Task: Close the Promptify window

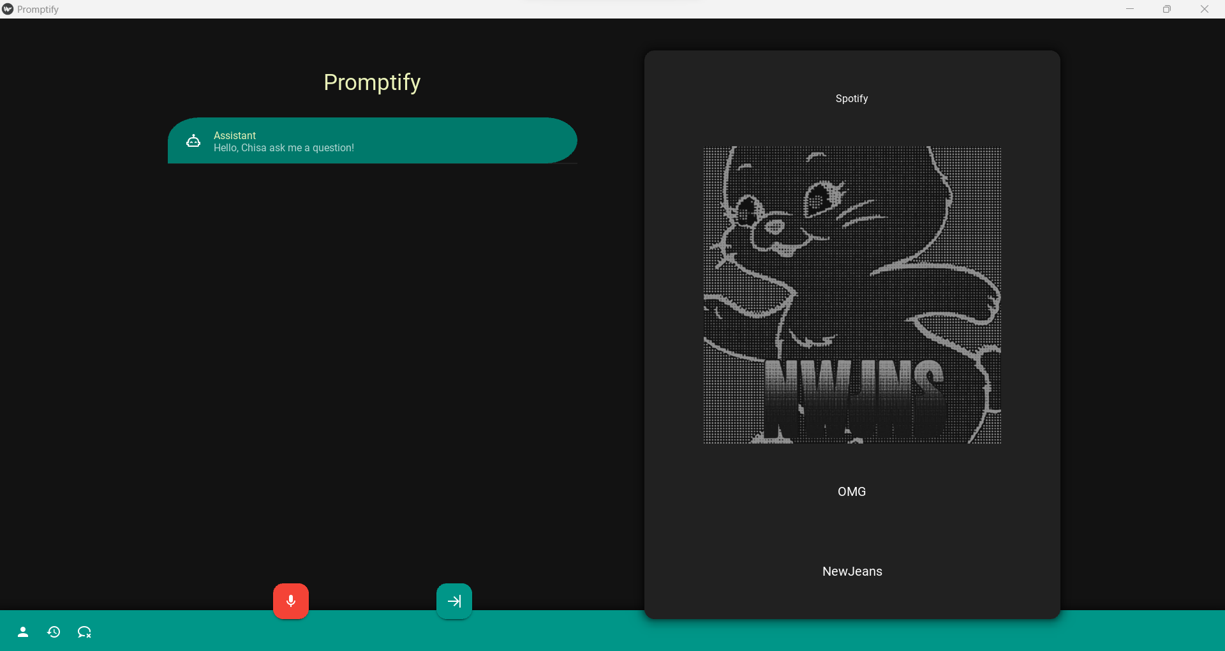Action: coord(1205,9)
